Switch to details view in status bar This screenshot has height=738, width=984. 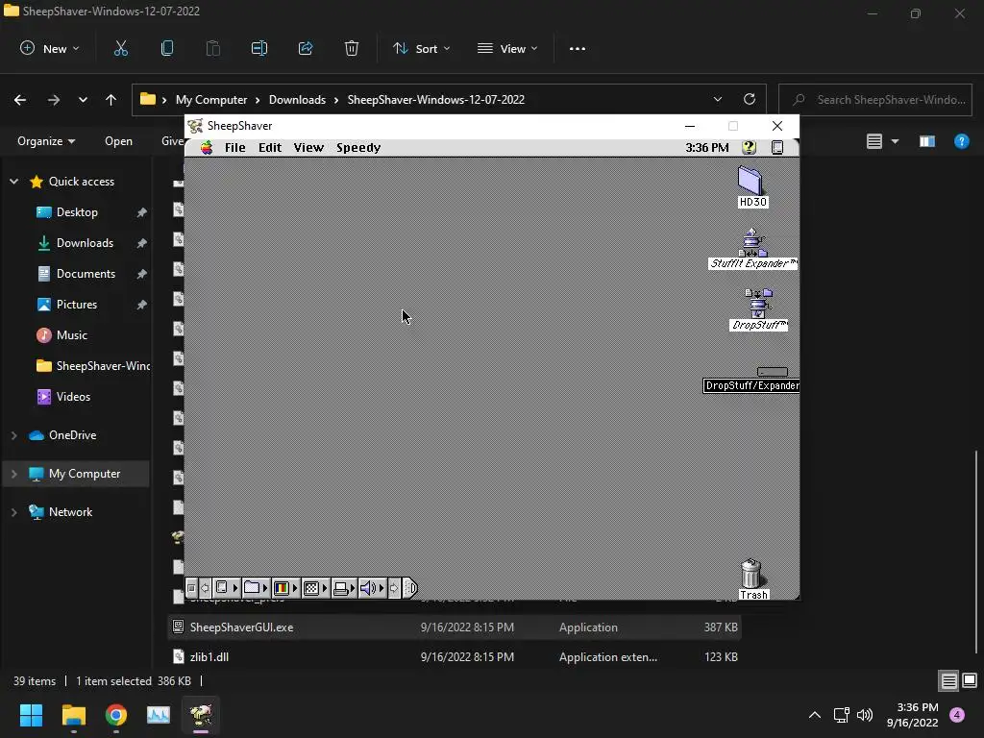pos(948,681)
